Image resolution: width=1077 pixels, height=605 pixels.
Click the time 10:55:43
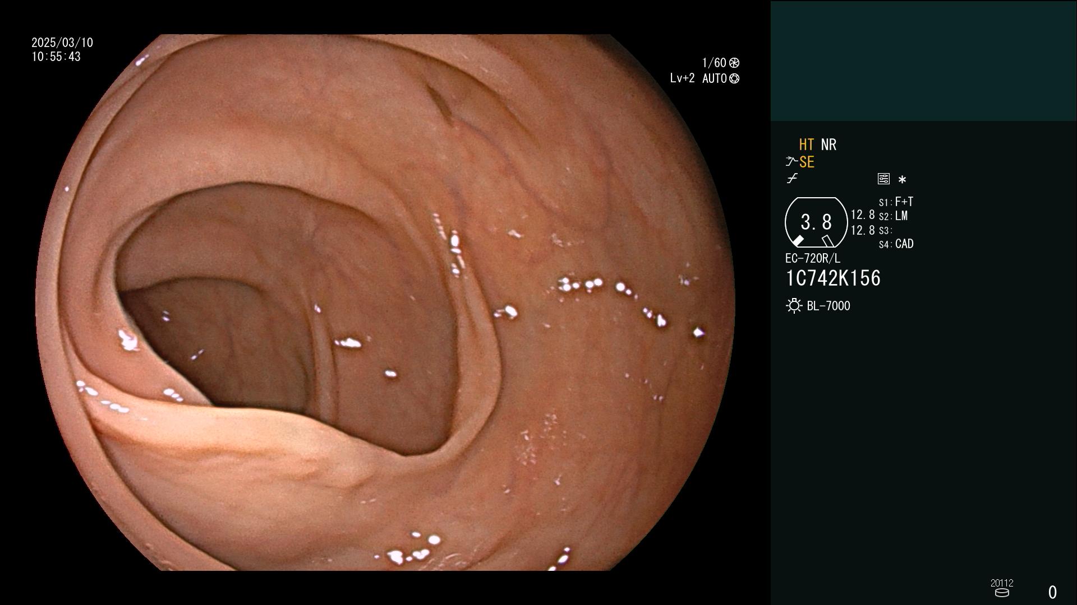click(x=56, y=57)
